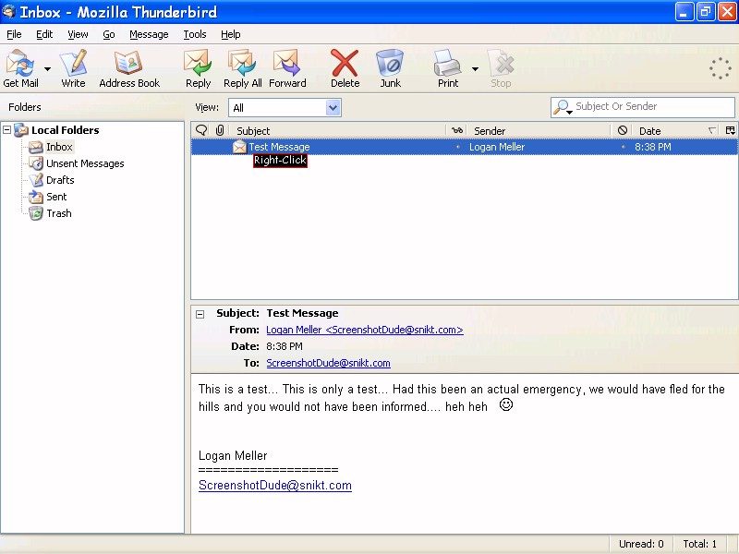Click the Reply All toolbar icon

[x=242, y=68]
